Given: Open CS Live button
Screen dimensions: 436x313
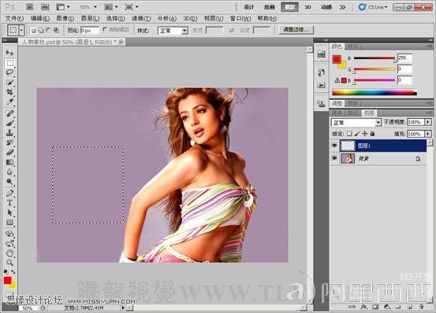Looking at the screenshot, I should pos(373,7).
